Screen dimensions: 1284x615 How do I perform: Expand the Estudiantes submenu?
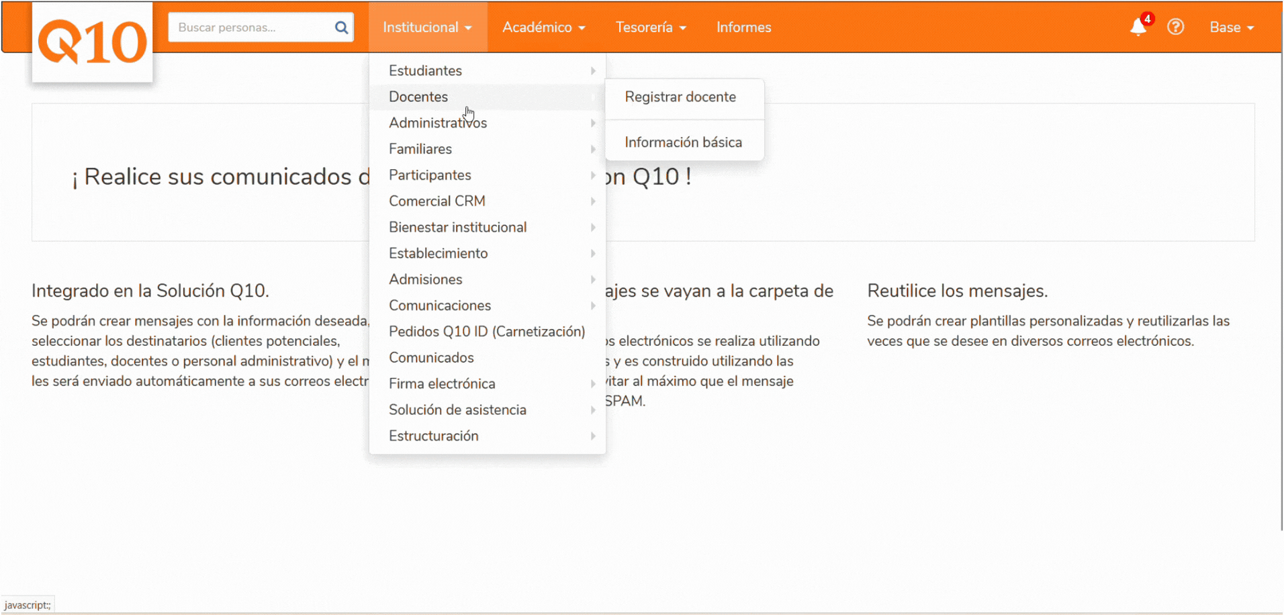coord(488,70)
